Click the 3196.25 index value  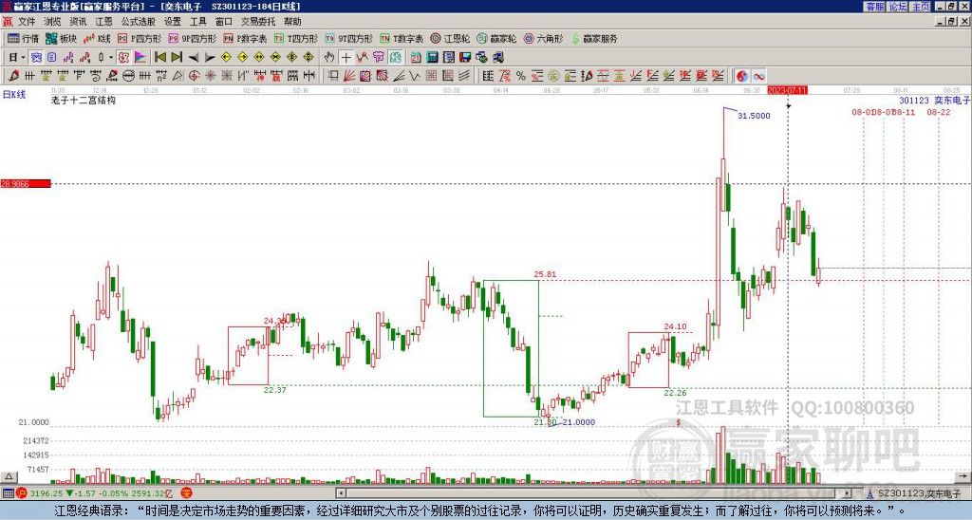(x=47, y=493)
